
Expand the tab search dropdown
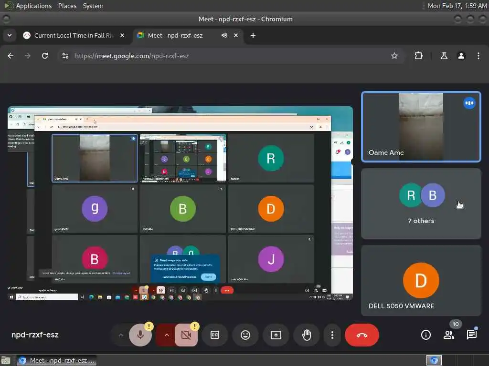[x=10, y=35]
